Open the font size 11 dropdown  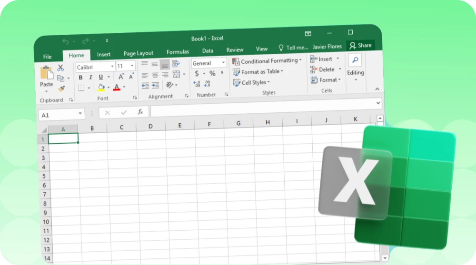click(x=132, y=66)
